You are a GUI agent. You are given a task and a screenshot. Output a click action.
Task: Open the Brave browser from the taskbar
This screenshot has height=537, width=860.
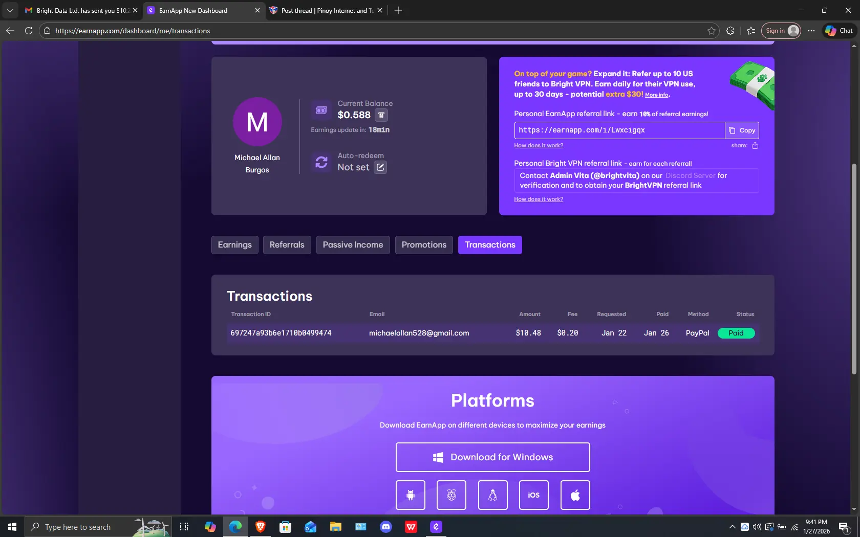point(260,527)
